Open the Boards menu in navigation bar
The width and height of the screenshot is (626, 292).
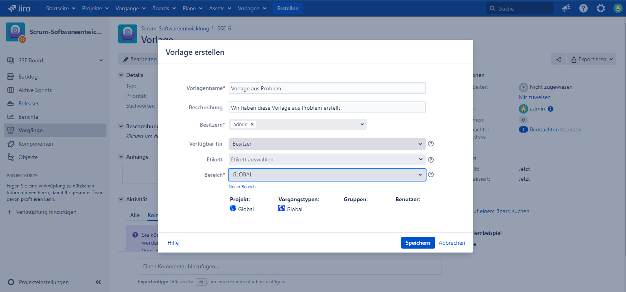[x=164, y=8]
